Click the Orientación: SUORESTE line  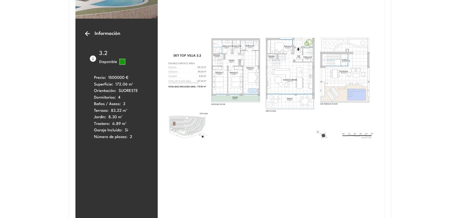coord(116,91)
